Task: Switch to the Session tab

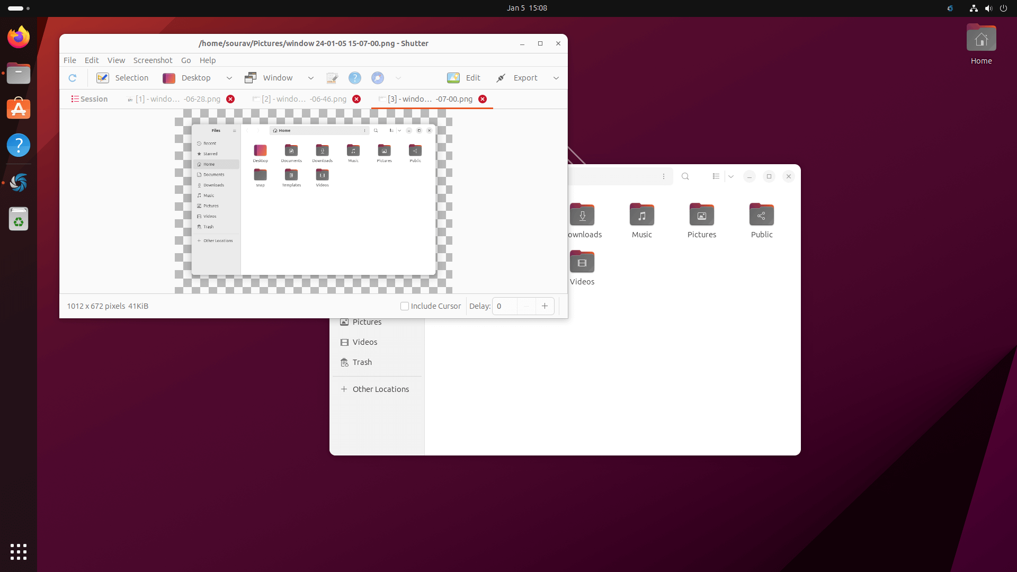Action: pyautogui.click(x=89, y=99)
